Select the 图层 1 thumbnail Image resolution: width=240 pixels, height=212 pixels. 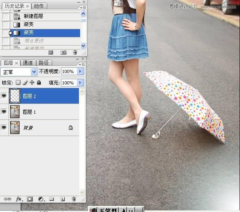tap(15, 112)
